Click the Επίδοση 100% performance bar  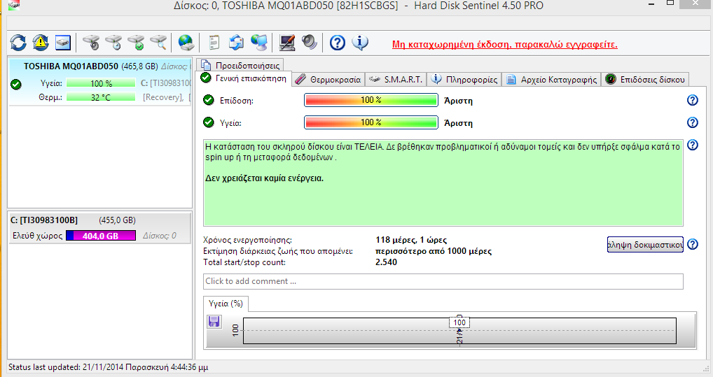371,100
